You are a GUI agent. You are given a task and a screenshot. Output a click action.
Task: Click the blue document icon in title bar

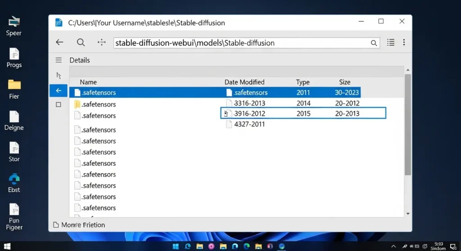pos(59,22)
